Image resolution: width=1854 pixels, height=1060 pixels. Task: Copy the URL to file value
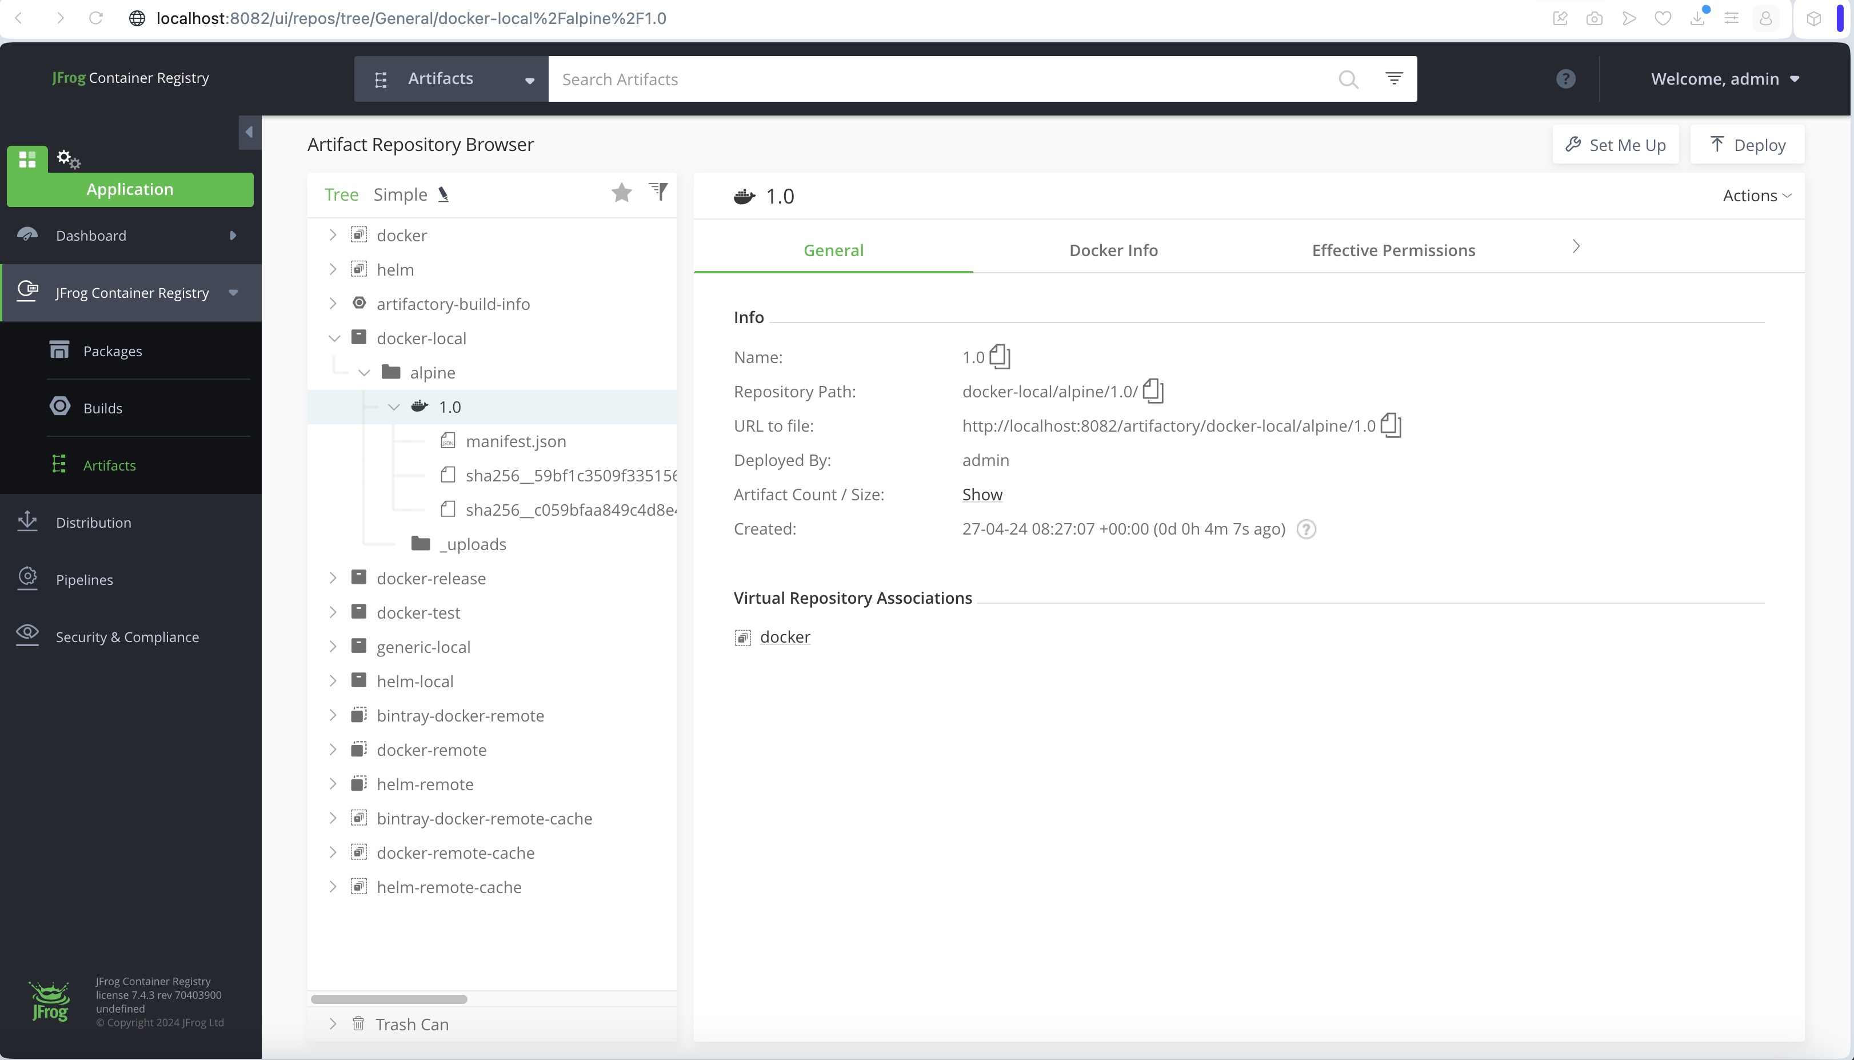pos(1390,424)
